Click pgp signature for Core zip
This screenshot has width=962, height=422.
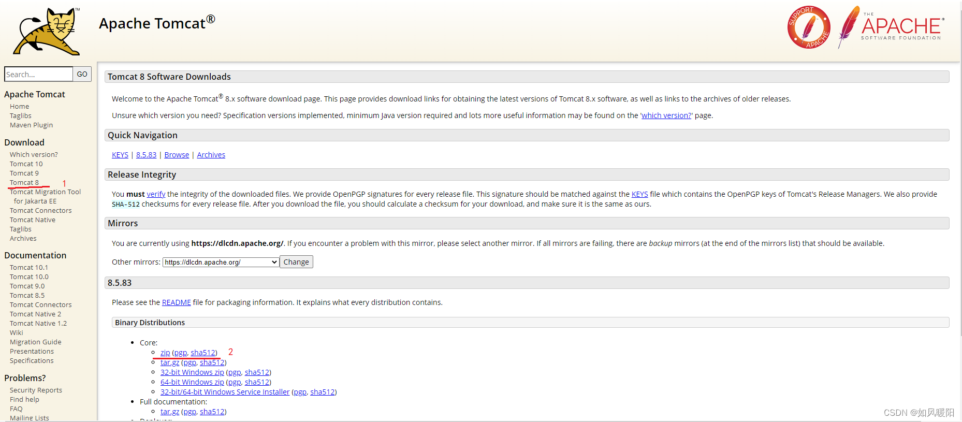click(180, 353)
